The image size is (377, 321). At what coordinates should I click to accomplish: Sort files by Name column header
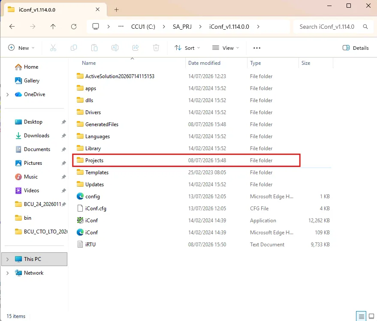tap(89, 63)
